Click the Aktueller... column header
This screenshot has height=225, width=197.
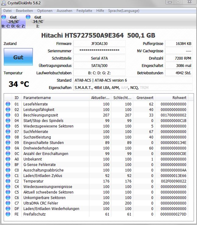pyautogui.click(x=100, y=98)
